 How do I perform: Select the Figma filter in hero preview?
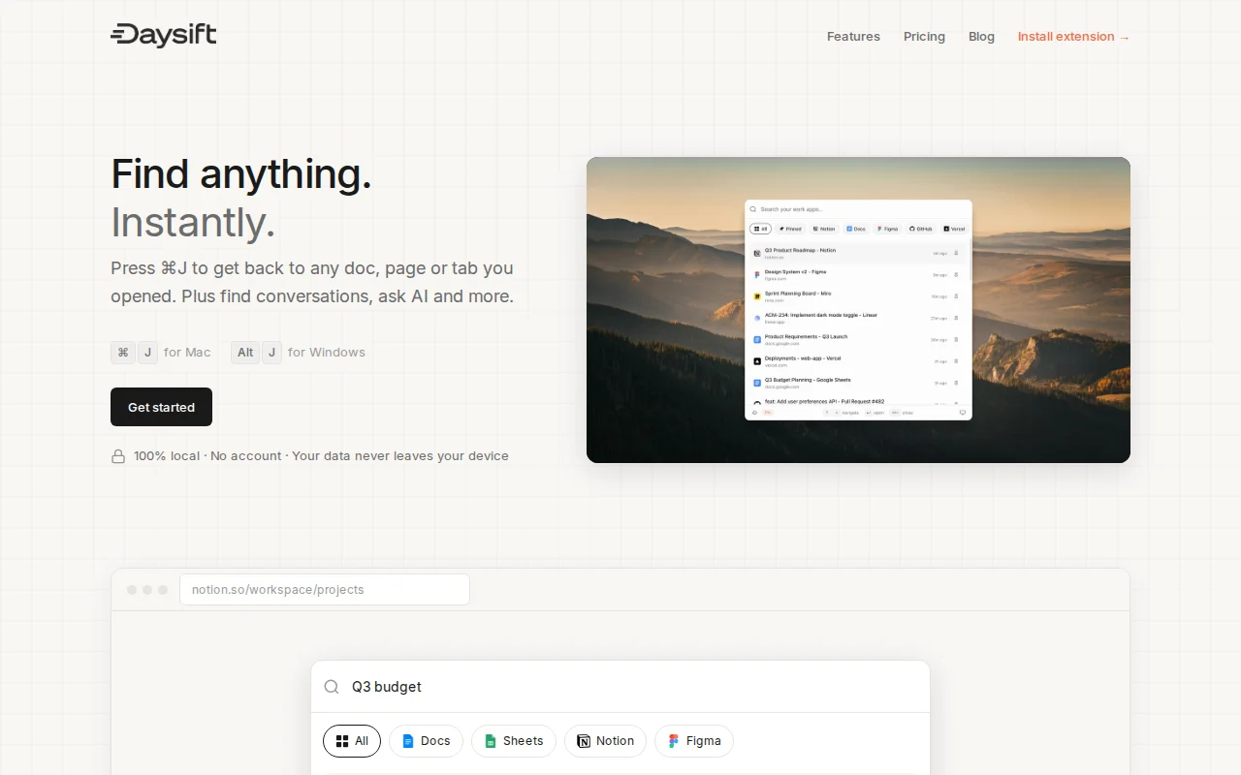pos(888,229)
